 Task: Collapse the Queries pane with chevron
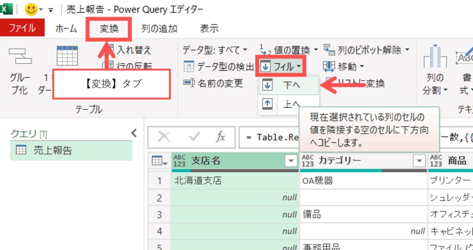tap(134, 134)
